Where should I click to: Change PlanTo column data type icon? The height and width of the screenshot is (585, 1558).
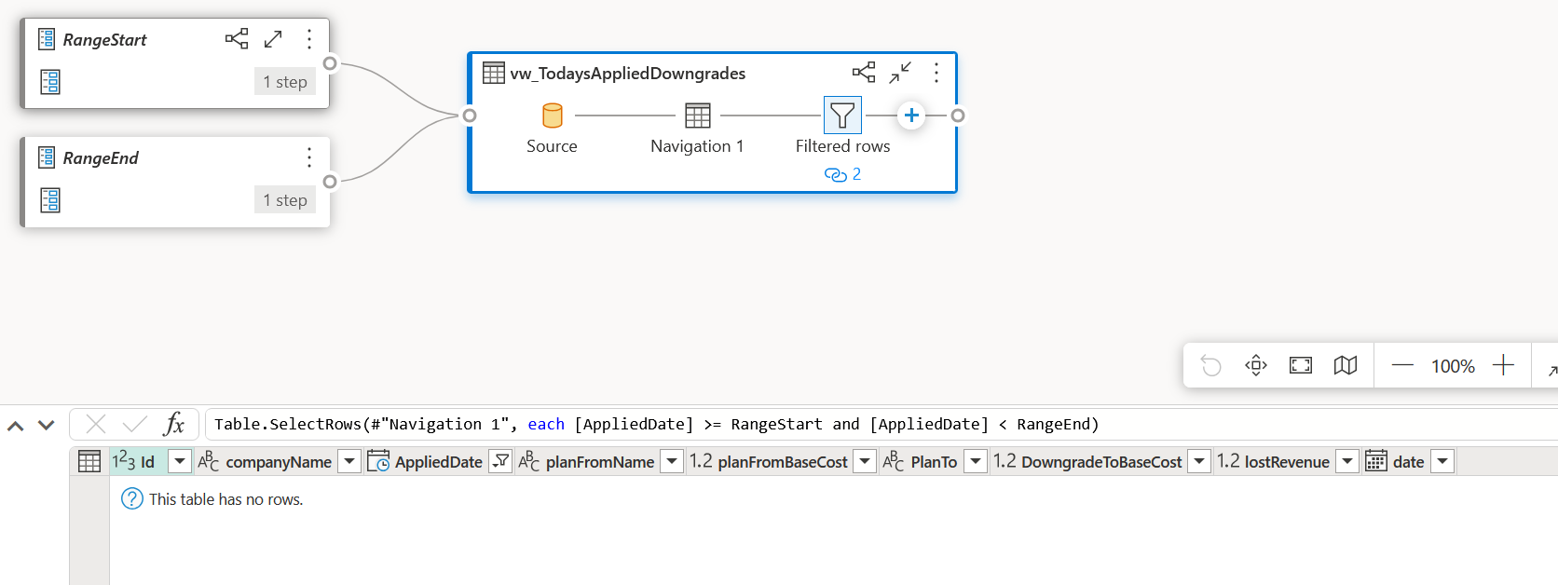click(894, 461)
